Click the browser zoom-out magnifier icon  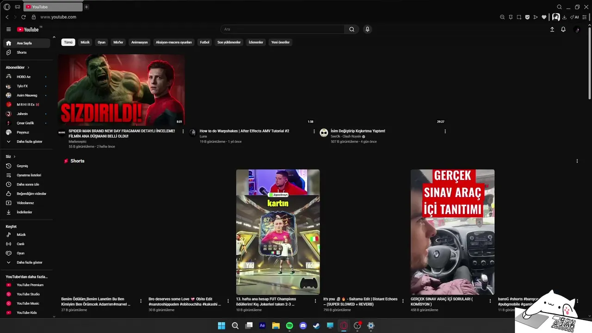point(502,17)
